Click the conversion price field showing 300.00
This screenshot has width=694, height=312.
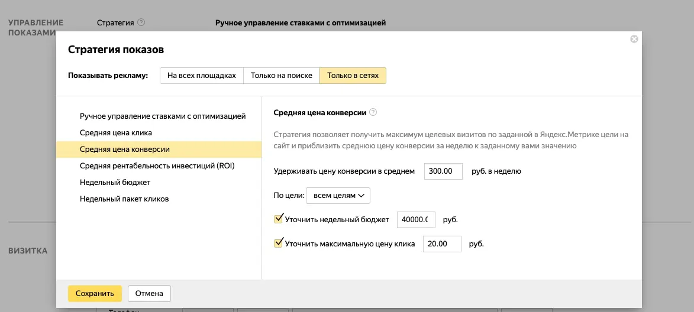pos(443,171)
